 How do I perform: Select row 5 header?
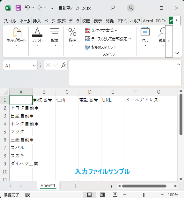[x=5, y=132]
